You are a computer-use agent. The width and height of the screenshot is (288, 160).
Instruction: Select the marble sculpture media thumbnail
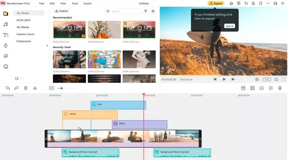[139, 60]
